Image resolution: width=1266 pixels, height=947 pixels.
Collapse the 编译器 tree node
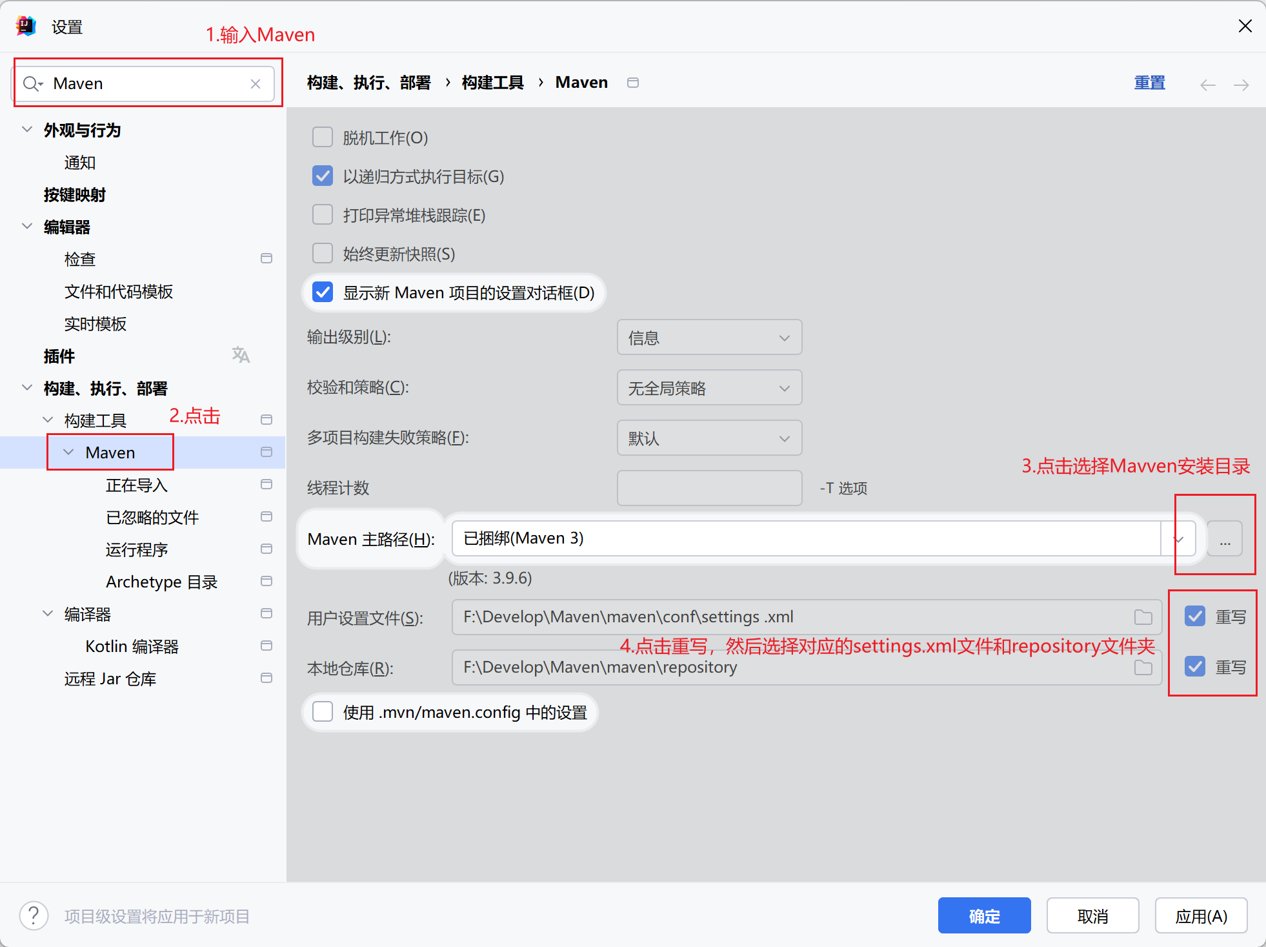[48, 613]
